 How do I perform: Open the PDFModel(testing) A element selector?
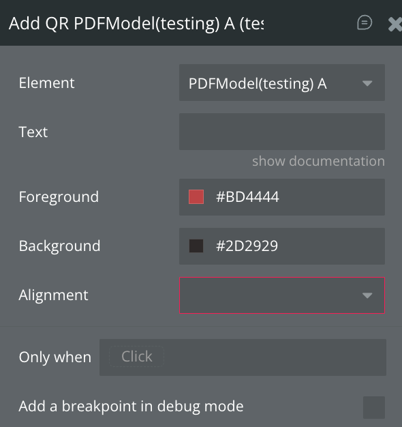(282, 83)
